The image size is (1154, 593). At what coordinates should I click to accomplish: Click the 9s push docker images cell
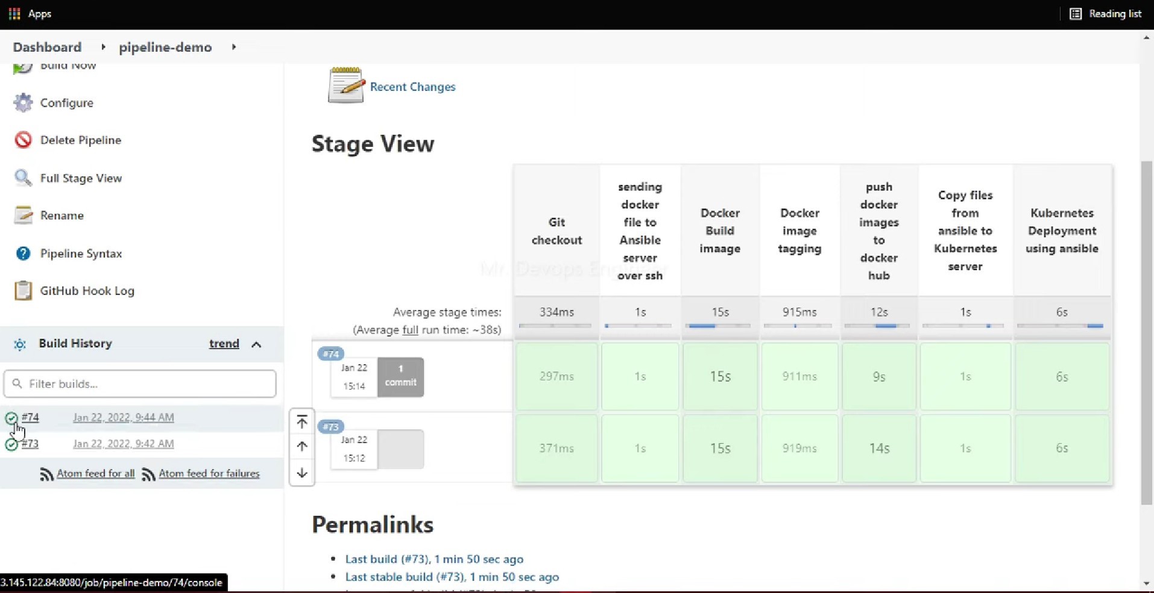[879, 377]
